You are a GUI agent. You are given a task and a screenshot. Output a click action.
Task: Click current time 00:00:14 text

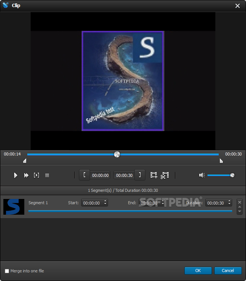pyautogui.click(x=12, y=154)
